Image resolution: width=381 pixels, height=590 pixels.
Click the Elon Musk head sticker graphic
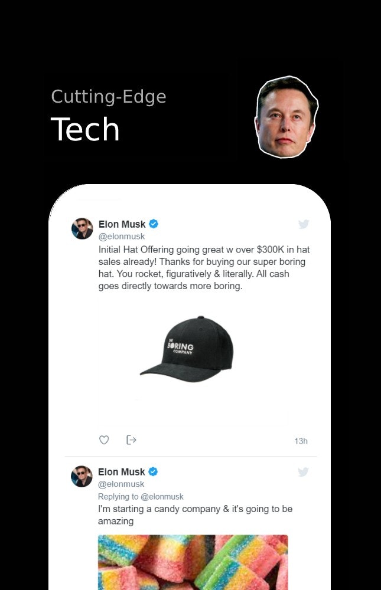288,114
